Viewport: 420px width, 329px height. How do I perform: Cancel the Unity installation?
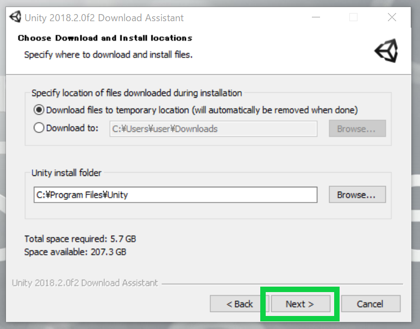(371, 304)
